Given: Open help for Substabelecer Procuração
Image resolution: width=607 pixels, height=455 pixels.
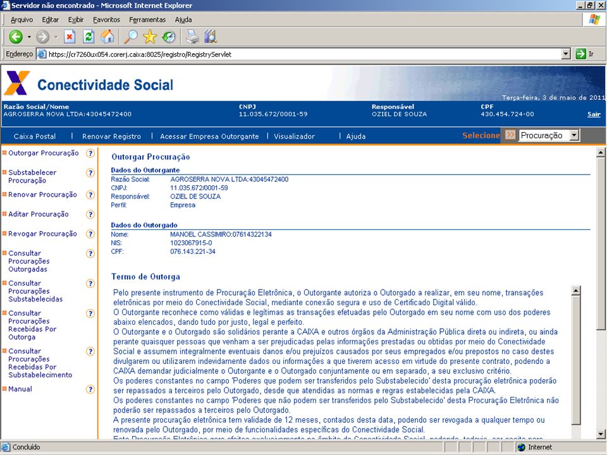Looking at the screenshot, I should (90, 173).
